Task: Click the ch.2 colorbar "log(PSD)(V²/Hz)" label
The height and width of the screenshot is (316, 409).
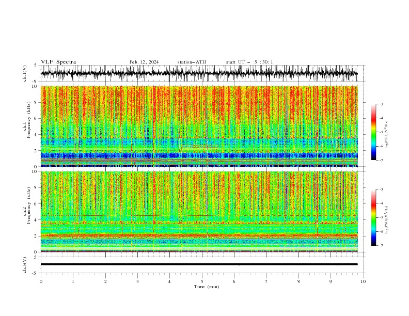Action: [x=387, y=220]
